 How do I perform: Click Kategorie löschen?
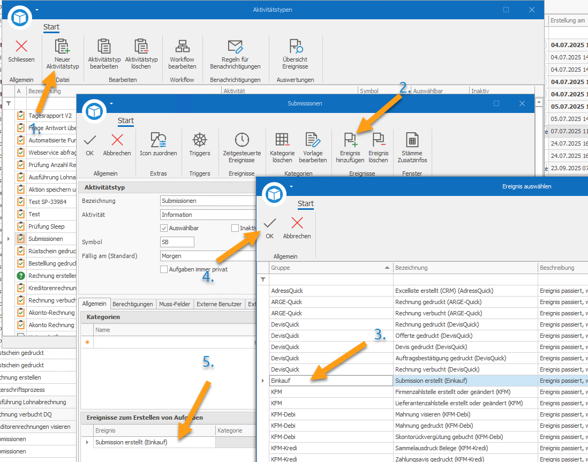[x=282, y=148]
